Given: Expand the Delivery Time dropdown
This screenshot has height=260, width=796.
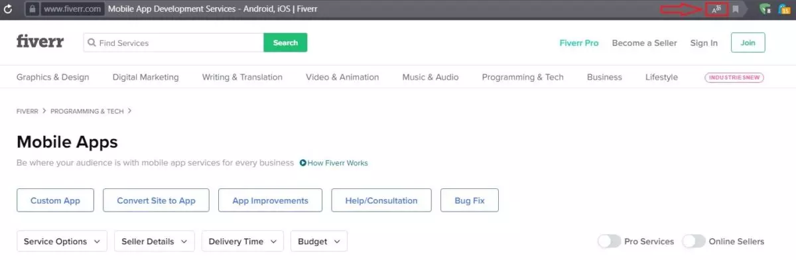Looking at the screenshot, I should point(242,241).
